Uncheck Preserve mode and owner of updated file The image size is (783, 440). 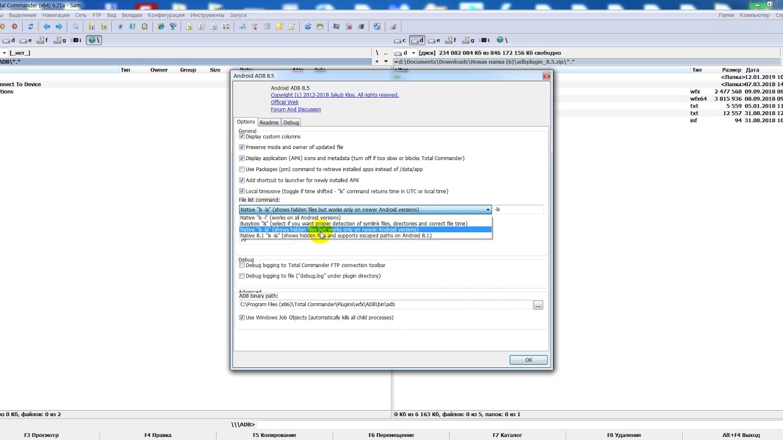click(242, 147)
